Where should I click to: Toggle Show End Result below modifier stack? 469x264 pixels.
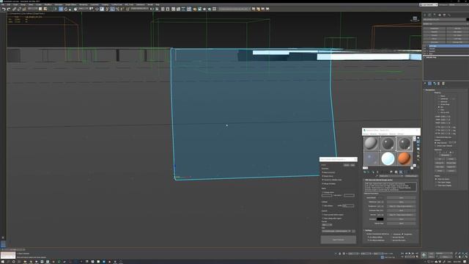point(430,84)
